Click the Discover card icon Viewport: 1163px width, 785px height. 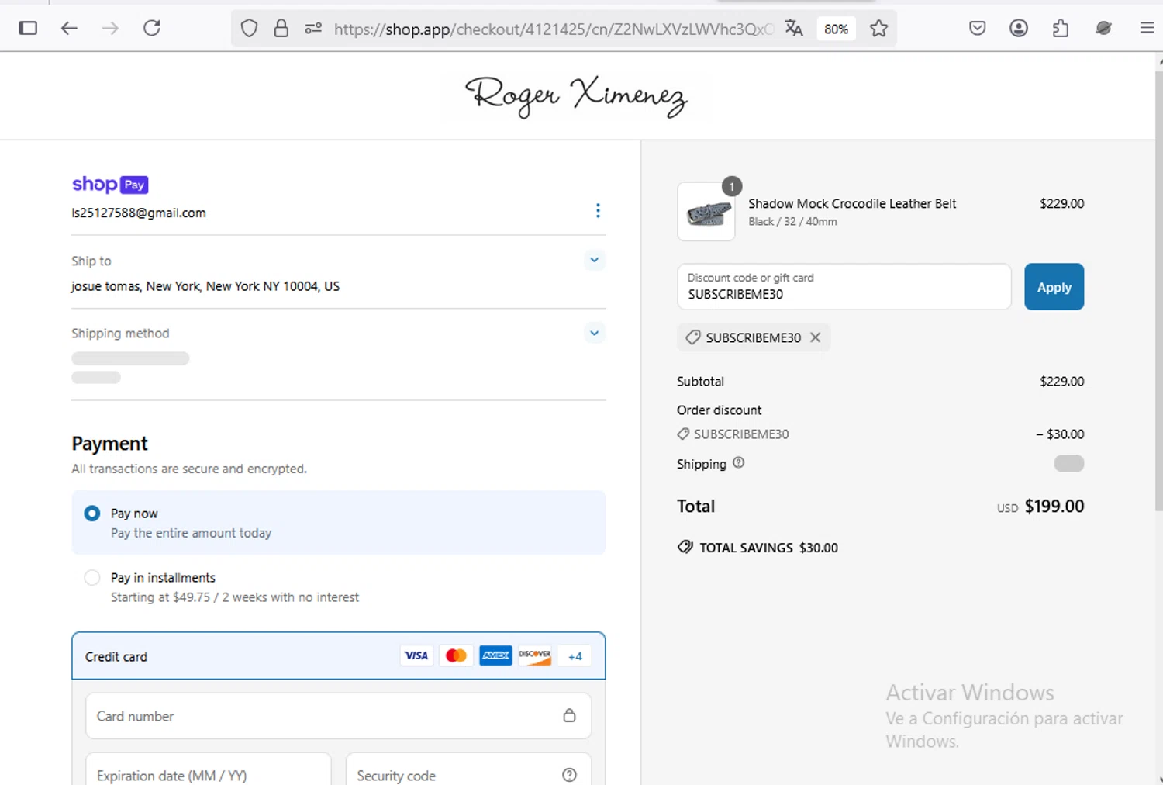[535, 656]
